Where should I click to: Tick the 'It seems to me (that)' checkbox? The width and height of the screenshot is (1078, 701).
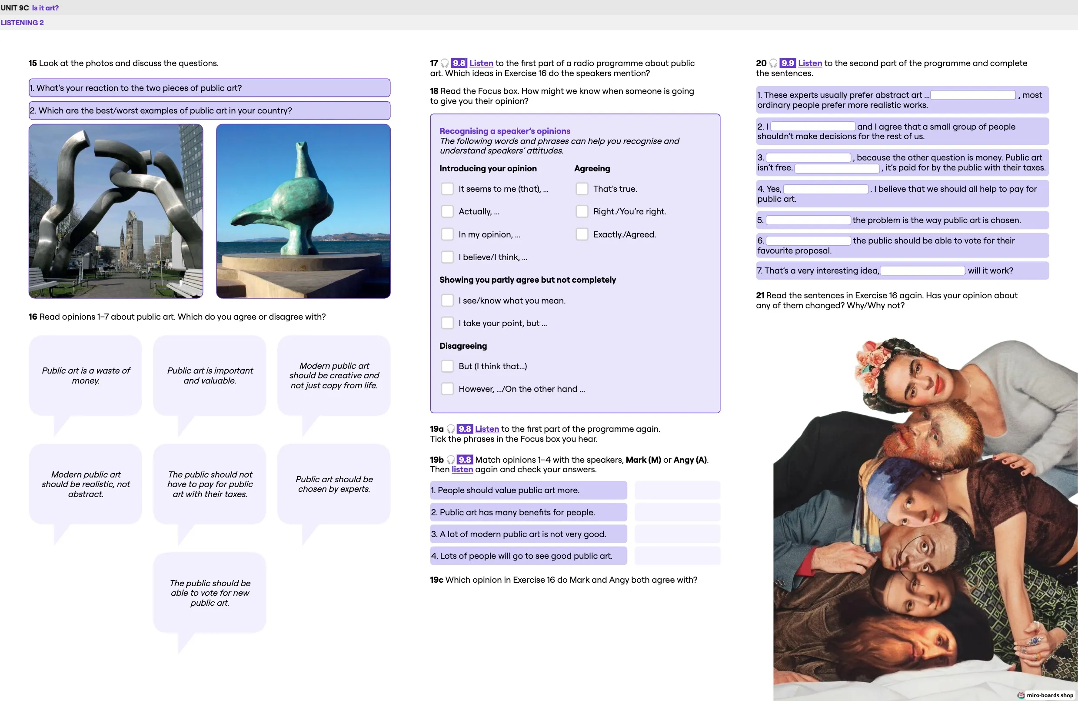coord(447,189)
